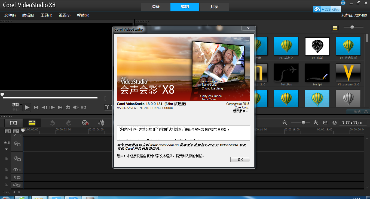Play the preview
The width and height of the screenshot is (370, 199).
27,107
